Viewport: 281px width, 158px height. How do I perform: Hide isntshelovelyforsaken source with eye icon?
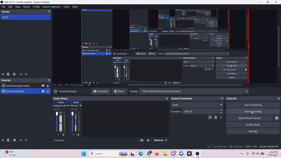coord(43,86)
